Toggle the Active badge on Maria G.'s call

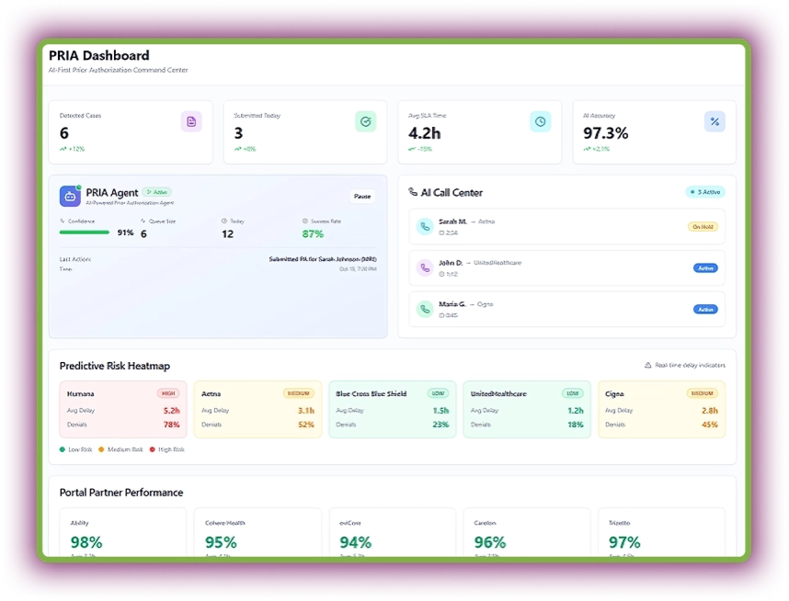705,309
